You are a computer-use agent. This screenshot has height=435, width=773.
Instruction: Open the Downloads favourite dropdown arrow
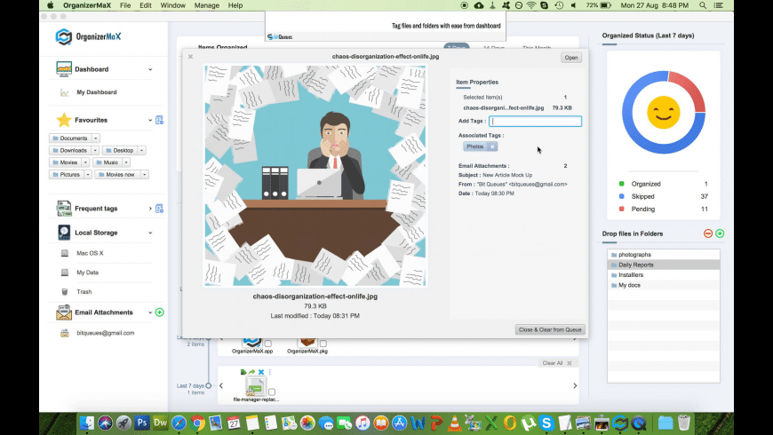pos(95,150)
